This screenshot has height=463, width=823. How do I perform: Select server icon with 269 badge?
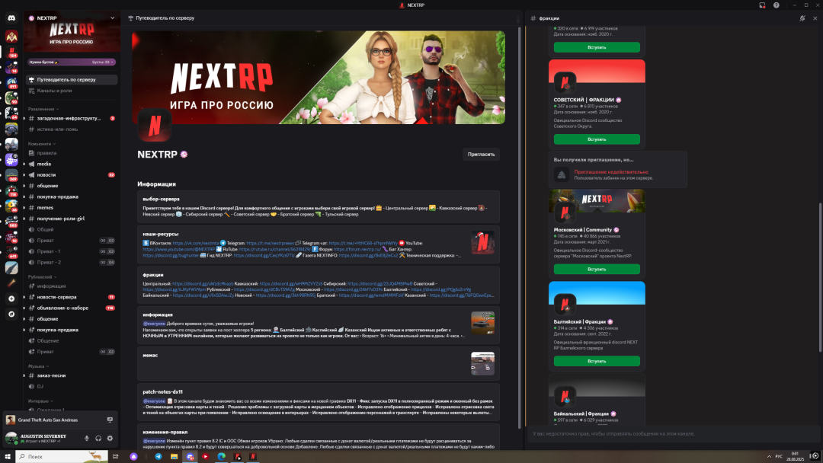click(11, 175)
